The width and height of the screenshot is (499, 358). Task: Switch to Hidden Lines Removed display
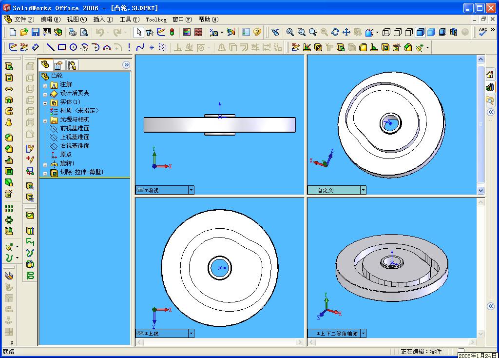[x=409, y=32]
